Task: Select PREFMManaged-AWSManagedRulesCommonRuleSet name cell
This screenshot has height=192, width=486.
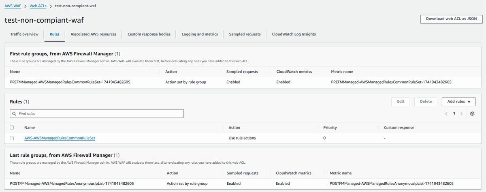Action: click(70, 82)
